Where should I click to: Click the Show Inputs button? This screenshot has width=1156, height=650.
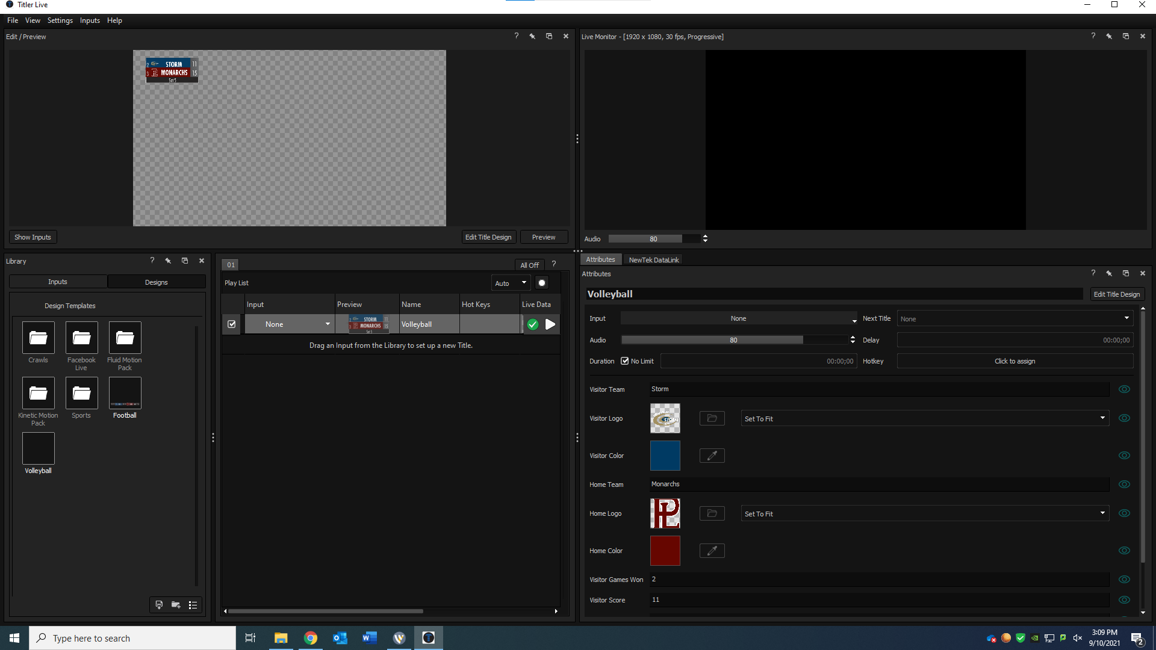pyautogui.click(x=33, y=237)
